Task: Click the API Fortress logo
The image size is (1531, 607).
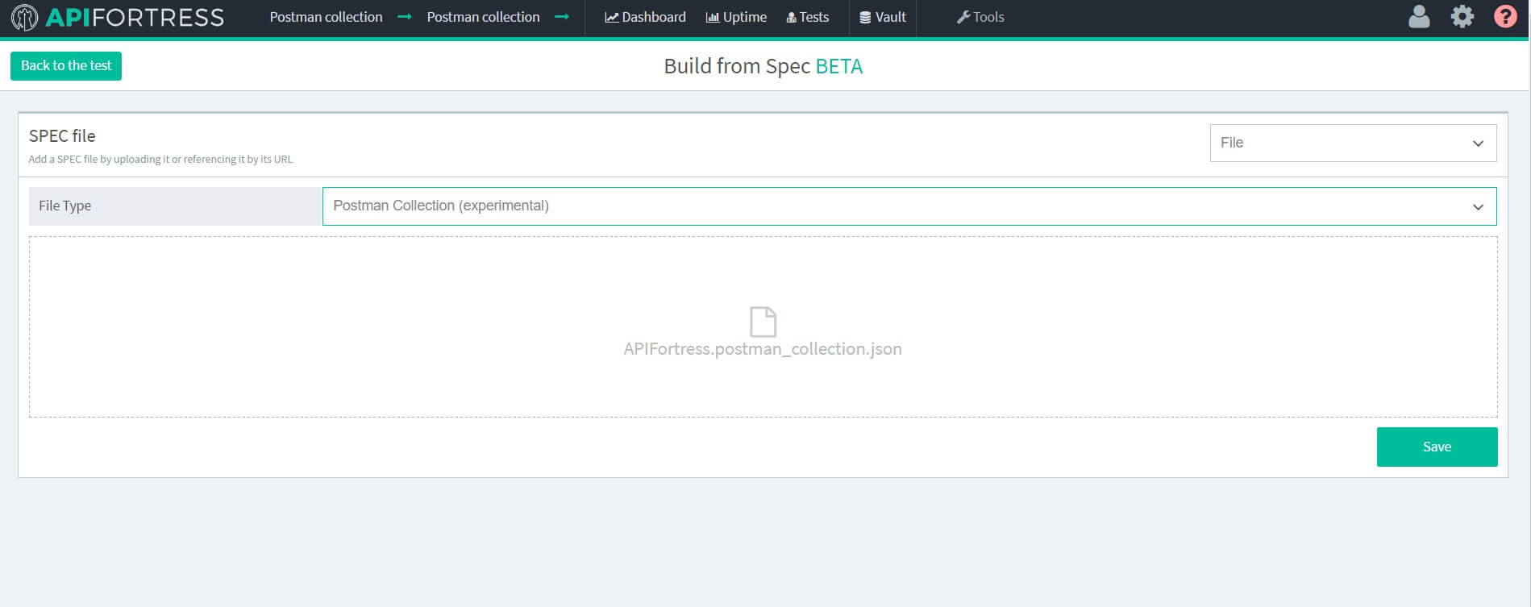Action: click(118, 17)
